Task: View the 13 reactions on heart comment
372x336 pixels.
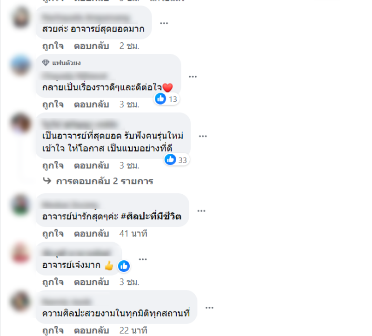Action: click(x=166, y=99)
